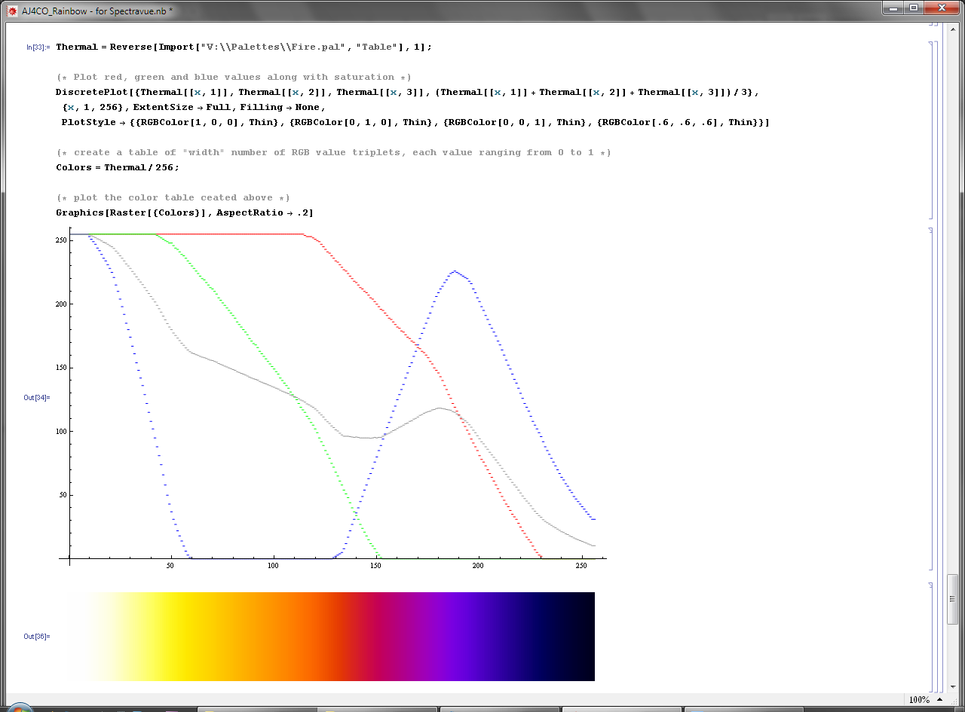This screenshot has height=712, width=965.
Task: Place cursor in the Thermal = Reverse line
Action: coord(243,47)
